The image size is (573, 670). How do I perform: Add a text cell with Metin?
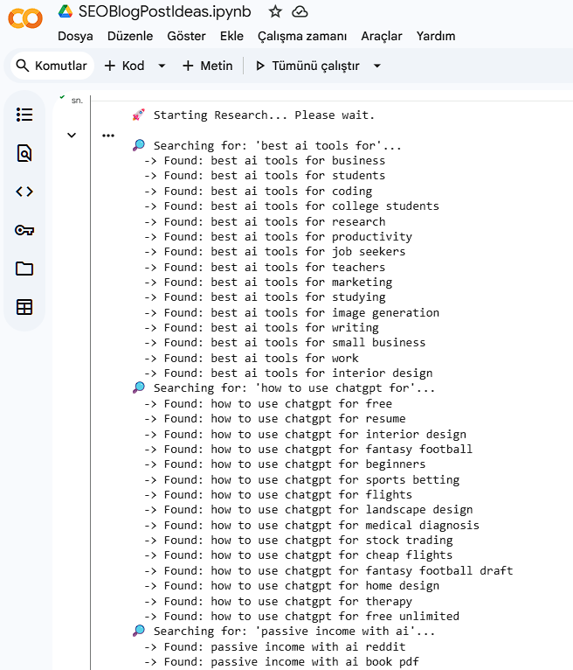(x=207, y=66)
